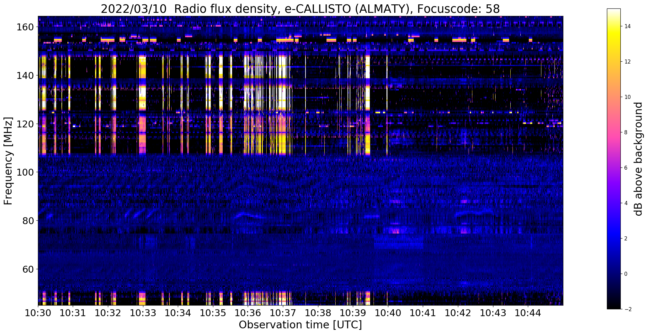The height and width of the screenshot is (334, 648).
Task: Click the 10:33 time tick label
Action: click(143, 313)
